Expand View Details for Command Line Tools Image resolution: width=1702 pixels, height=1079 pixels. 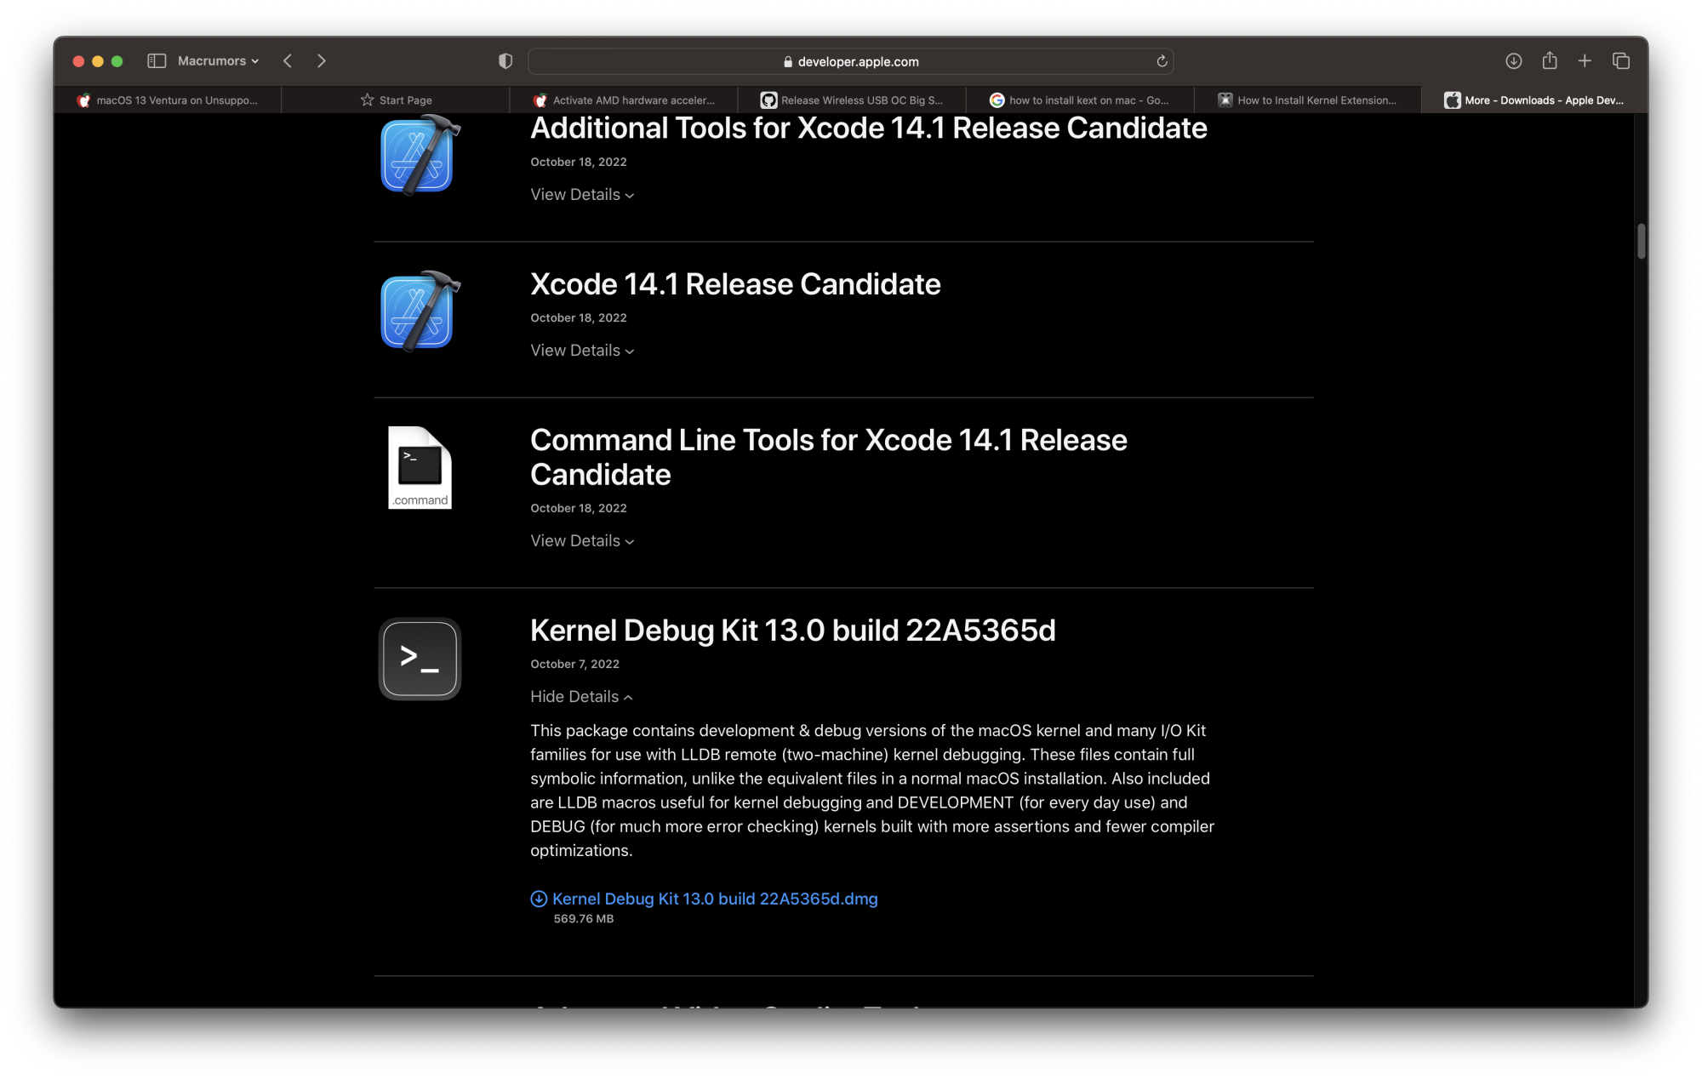tap(582, 541)
